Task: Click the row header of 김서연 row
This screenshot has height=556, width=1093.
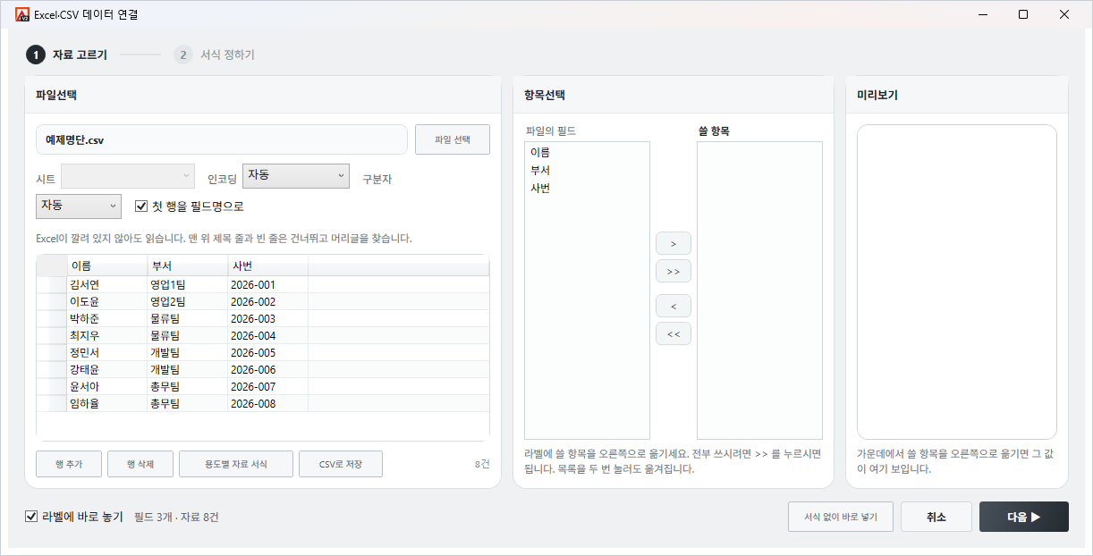Action: click(x=52, y=284)
